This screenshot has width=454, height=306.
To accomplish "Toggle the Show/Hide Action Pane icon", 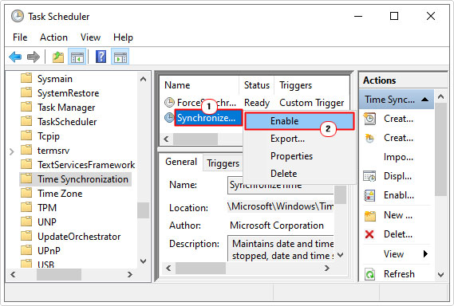I will (120, 57).
